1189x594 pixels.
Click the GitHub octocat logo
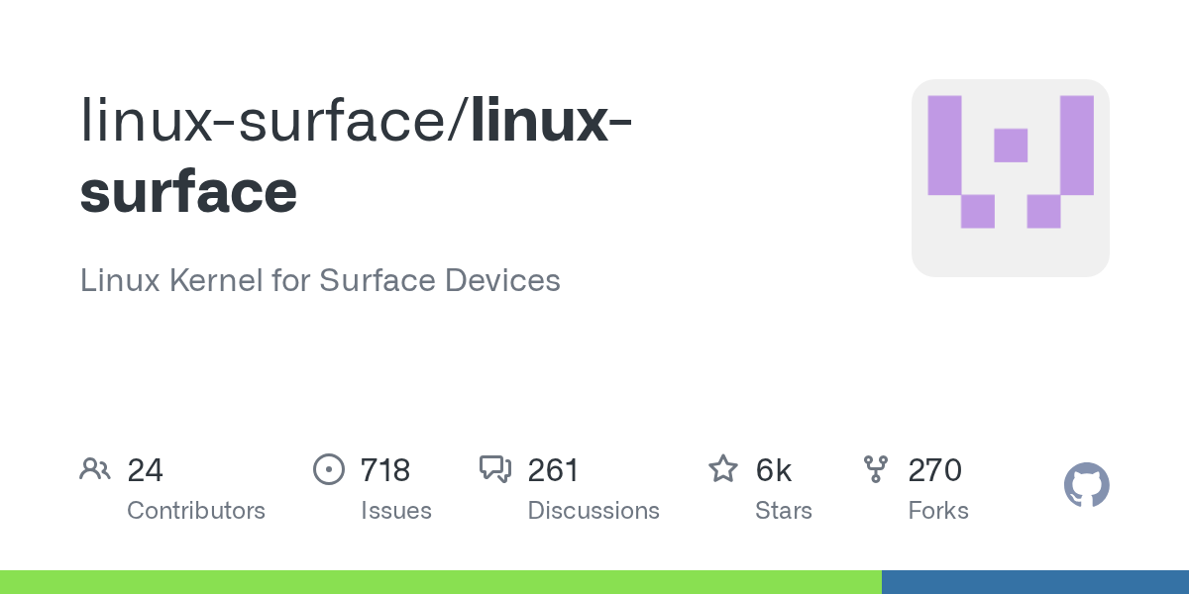pyautogui.click(x=1086, y=485)
